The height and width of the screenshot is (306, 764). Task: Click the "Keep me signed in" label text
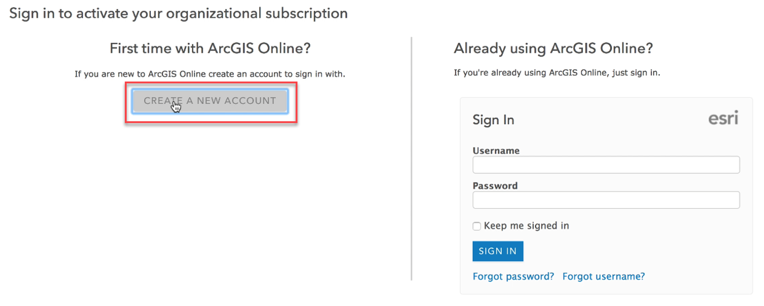click(526, 226)
